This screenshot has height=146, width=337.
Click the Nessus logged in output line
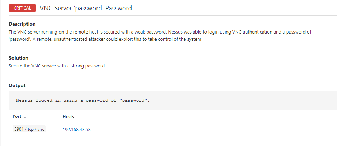click(83, 100)
